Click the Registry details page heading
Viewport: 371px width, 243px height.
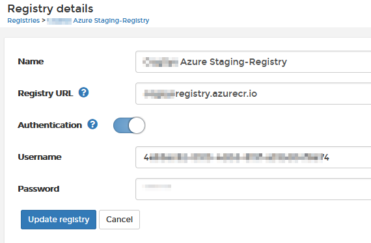[50, 8]
